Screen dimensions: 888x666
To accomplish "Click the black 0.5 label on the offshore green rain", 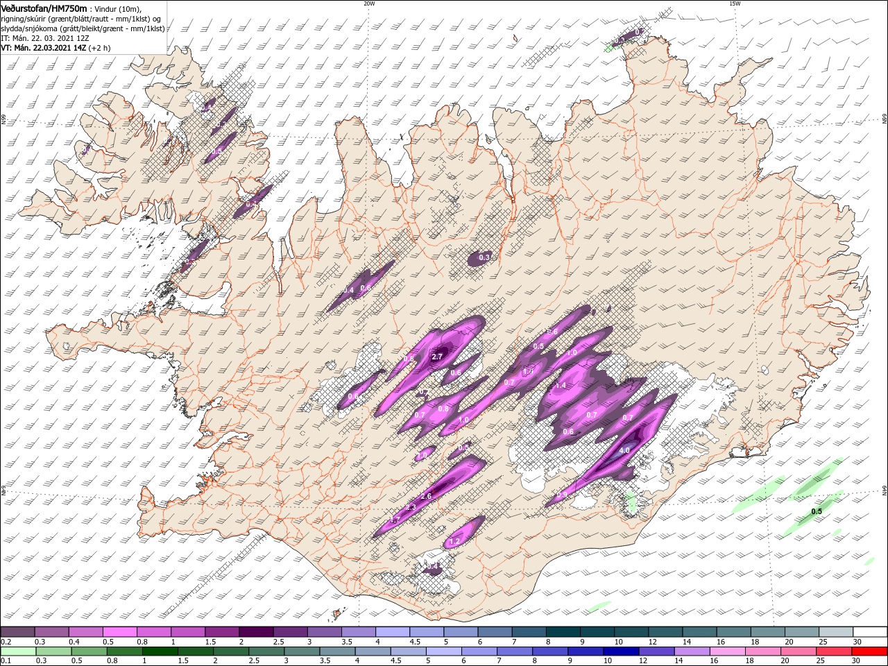I will tap(817, 511).
